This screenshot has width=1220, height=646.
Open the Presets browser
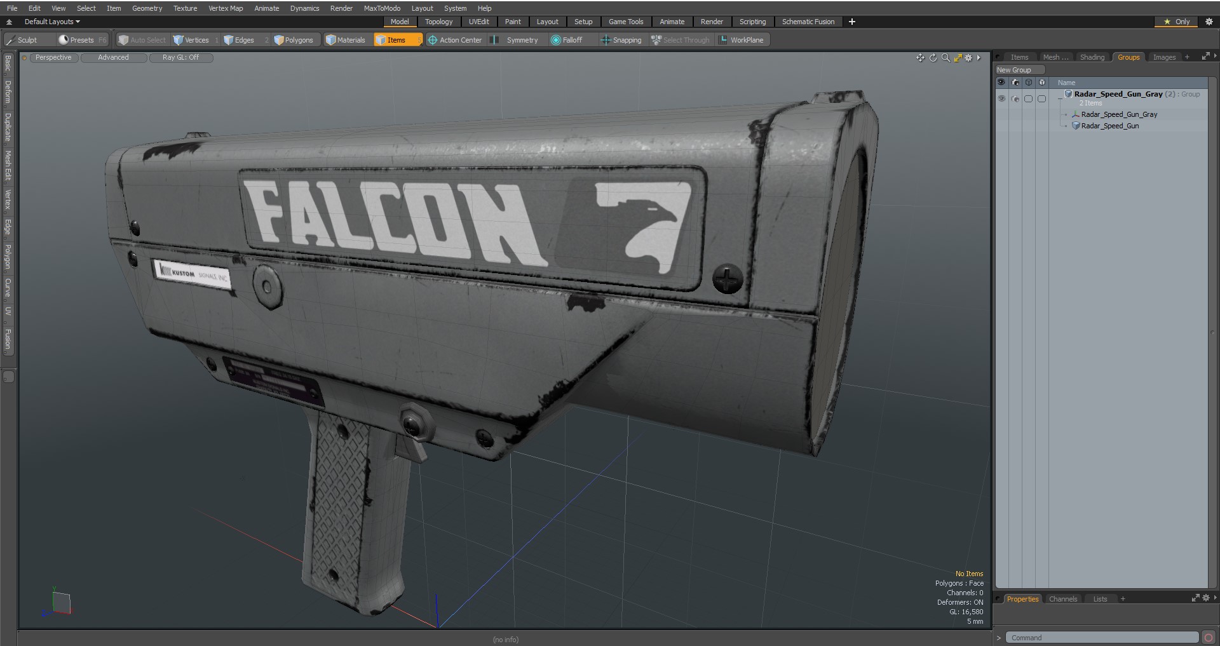click(83, 40)
